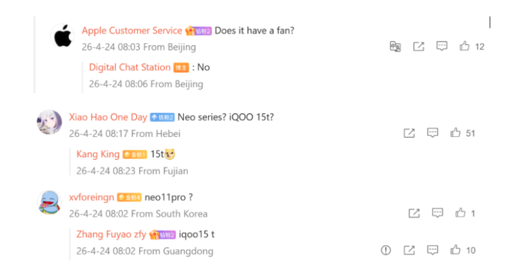Open Digital Chat Station profile link
The height and width of the screenshot is (272, 527).
click(130, 67)
